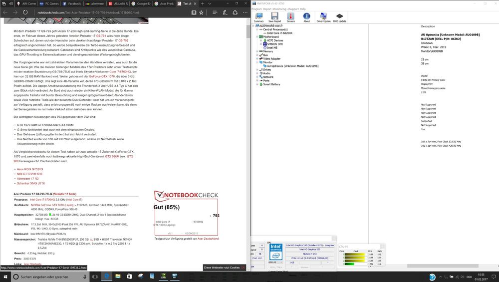The width and height of the screenshot is (499, 282).
Task: Open the Sensors window
Action: 290,17
